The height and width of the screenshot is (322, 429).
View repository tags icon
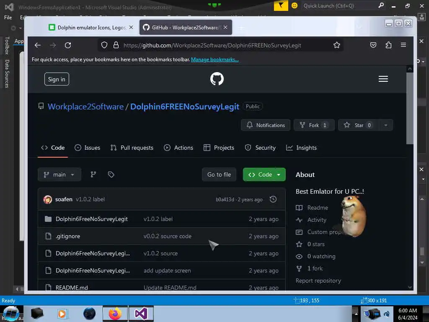click(x=111, y=174)
